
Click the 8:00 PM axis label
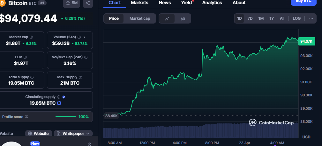212,143
